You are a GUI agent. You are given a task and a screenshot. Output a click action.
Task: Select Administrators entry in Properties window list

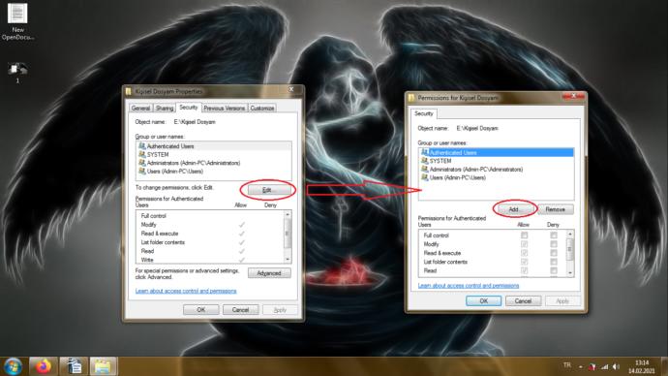214,163
